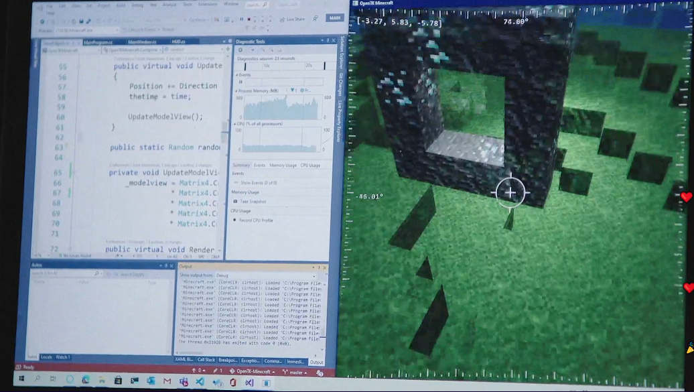Switch to the HUD.cs editor tab

179,42
